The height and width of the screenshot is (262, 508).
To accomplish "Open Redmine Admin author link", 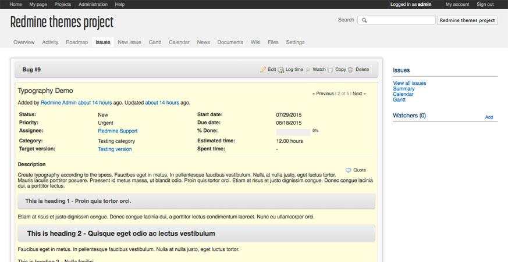I will pyautogui.click(x=59, y=103).
